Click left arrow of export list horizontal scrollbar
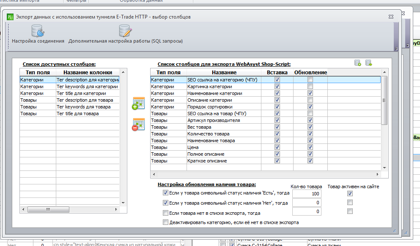The image size is (420, 246). pyautogui.click(x=154, y=174)
